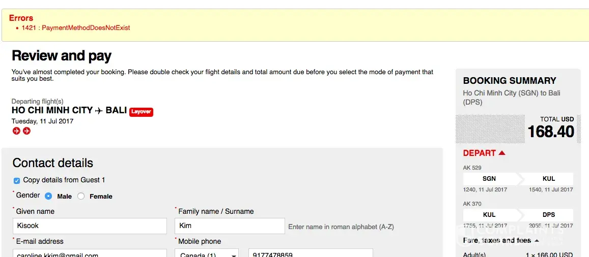Click the second red airplane circle icon
The height and width of the screenshot is (257, 589).
(26, 131)
